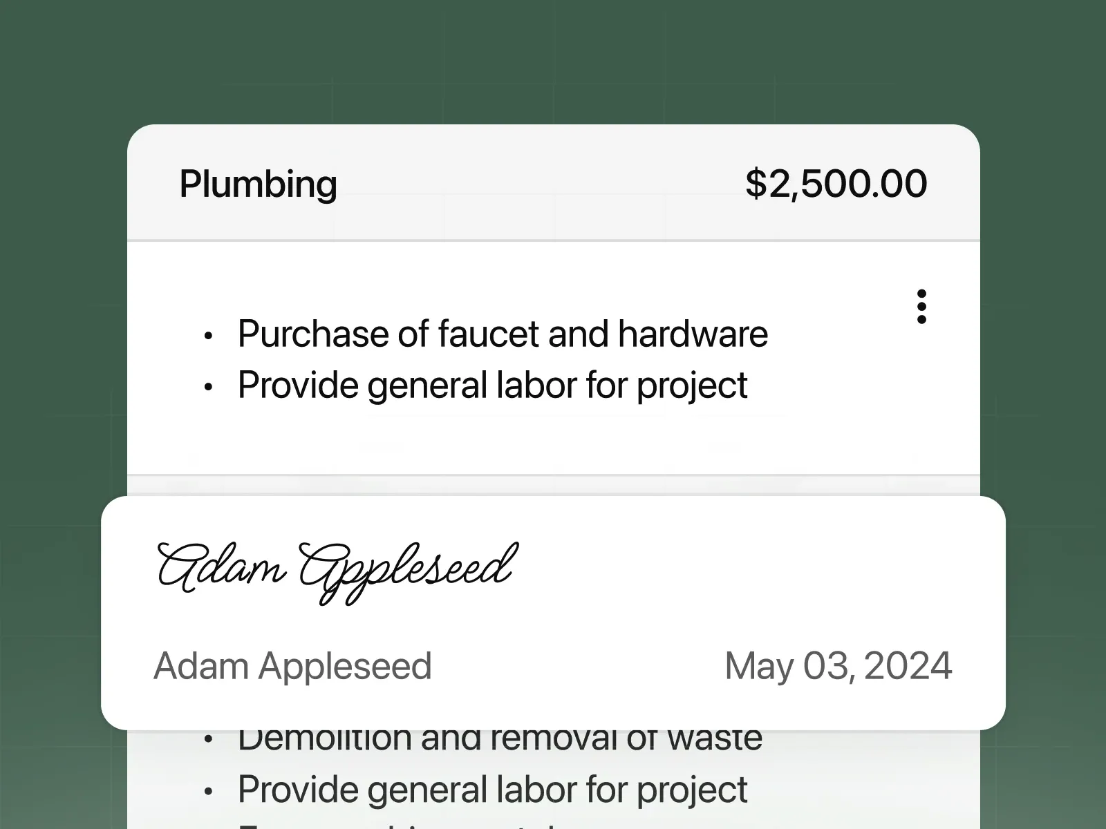Select the date May 03, 2024
The width and height of the screenshot is (1106, 829).
[838, 666]
